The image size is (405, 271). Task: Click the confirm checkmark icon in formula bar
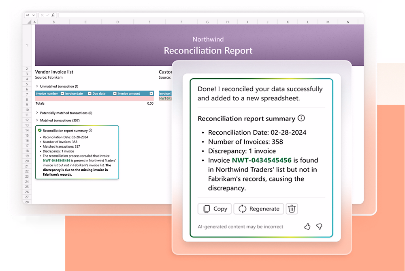point(47,15)
